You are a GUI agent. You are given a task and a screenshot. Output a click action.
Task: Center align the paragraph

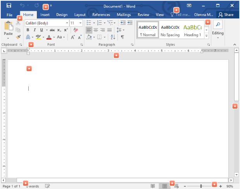click(x=96, y=30)
